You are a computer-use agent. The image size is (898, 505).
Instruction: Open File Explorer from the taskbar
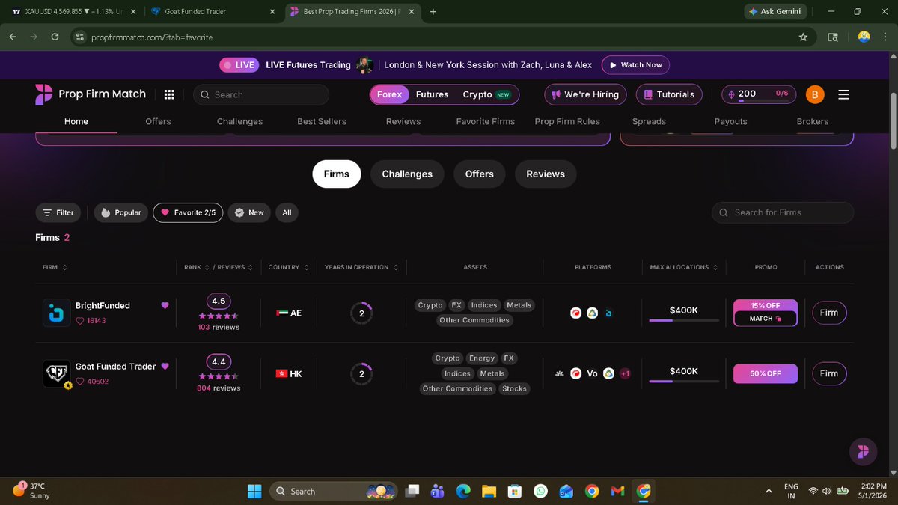(x=489, y=491)
